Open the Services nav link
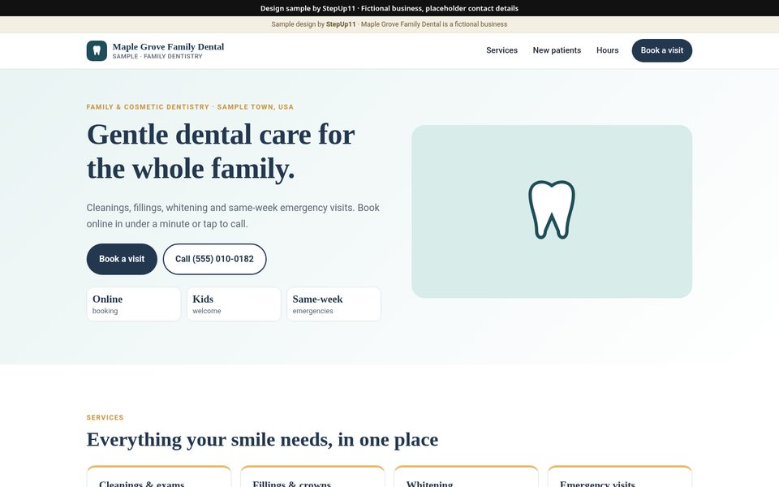The height and width of the screenshot is (487, 779). (x=501, y=50)
